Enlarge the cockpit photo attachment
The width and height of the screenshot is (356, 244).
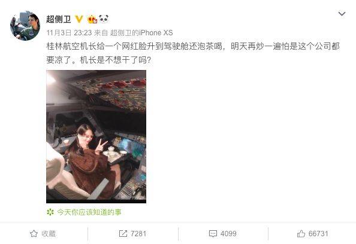pos(96,136)
